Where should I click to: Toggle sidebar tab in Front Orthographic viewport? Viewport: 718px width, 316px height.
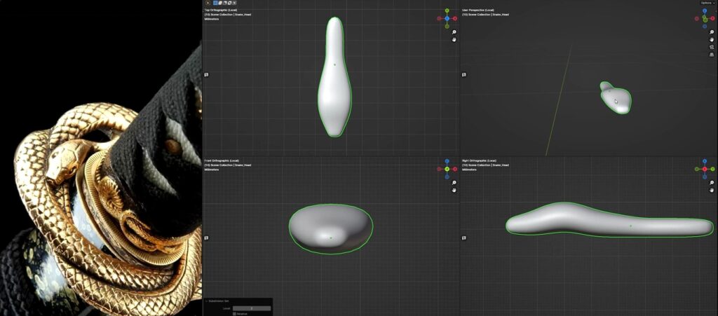tap(207, 238)
